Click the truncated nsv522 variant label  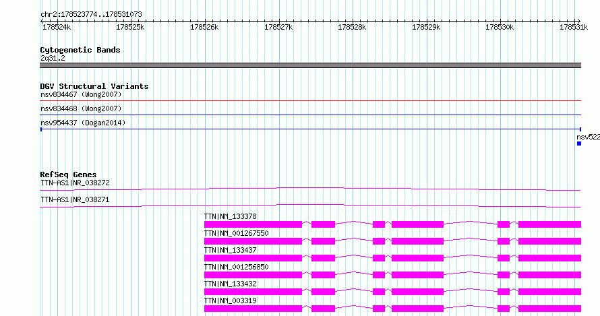[x=588, y=137]
